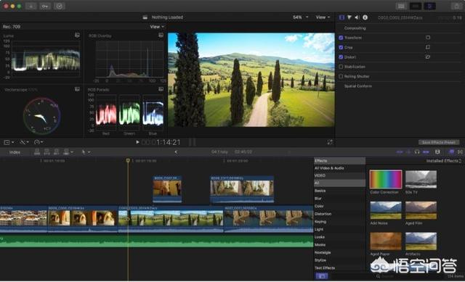
Task: Open the overwrite clip options dropdown arrow
Action: pos(71,152)
